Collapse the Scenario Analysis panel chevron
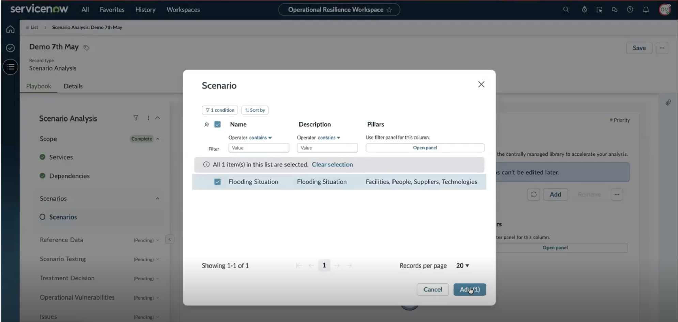The height and width of the screenshot is (322, 678). pos(157,118)
